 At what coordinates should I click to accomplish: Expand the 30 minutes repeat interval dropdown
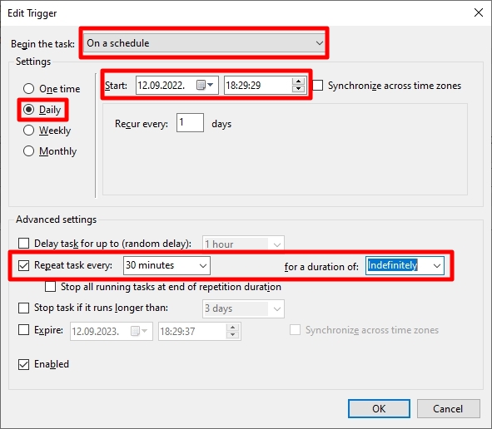166,265
